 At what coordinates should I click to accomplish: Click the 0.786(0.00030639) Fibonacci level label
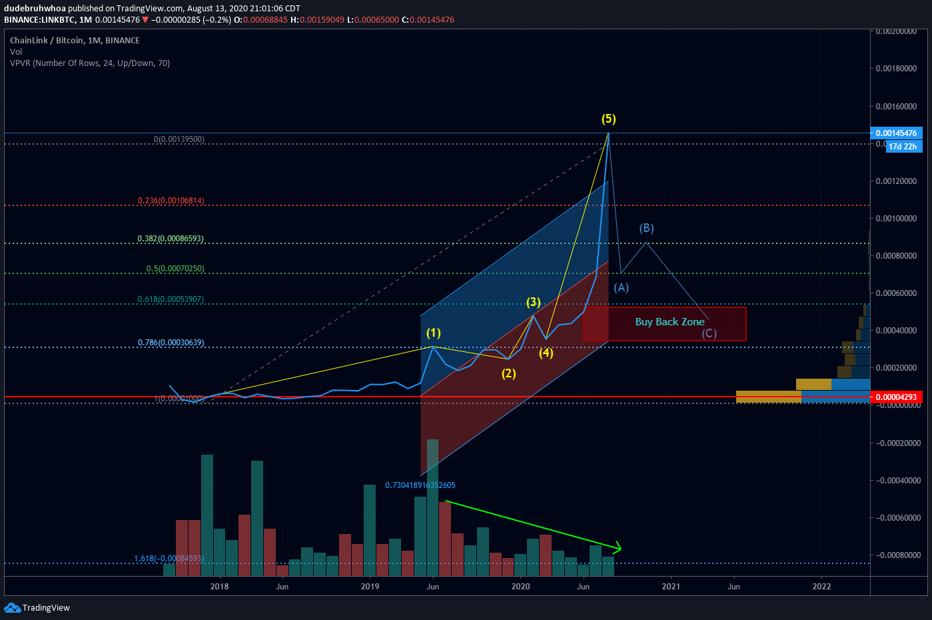coord(171,343)
